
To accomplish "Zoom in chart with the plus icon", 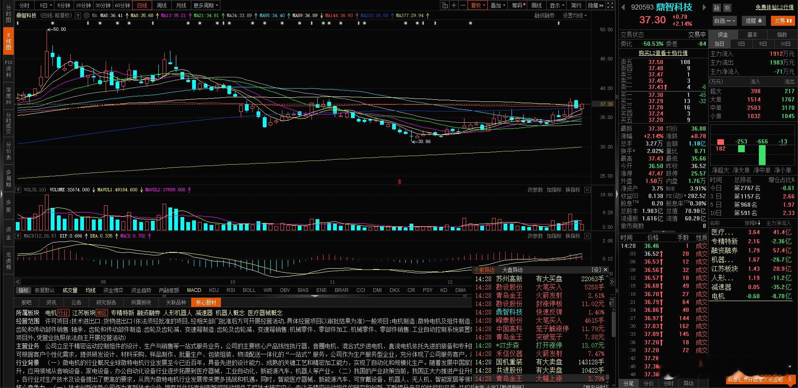I will 454,5.
